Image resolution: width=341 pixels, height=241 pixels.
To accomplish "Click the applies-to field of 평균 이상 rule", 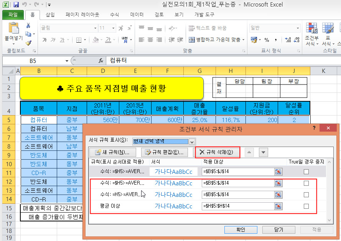I will [x=238, y=206].
